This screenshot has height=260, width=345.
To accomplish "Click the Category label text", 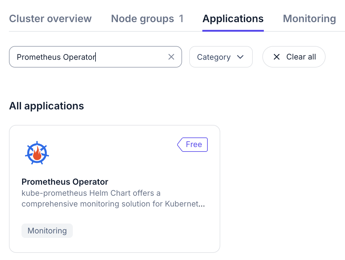I will coord(214,57).
